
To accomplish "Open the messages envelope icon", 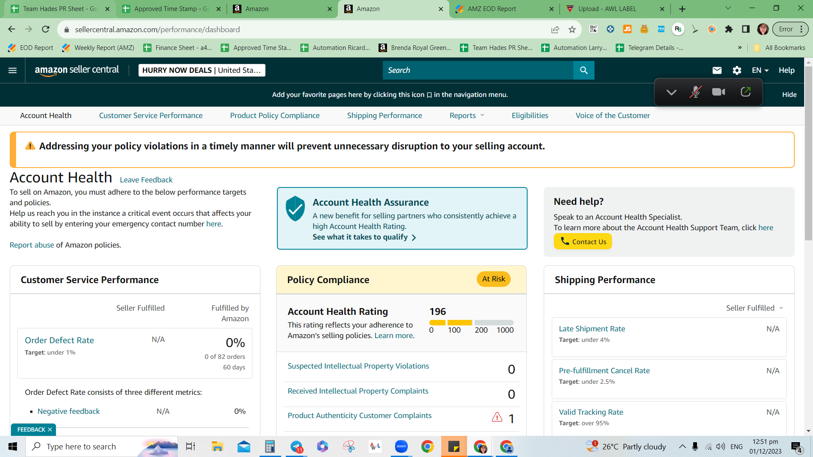I will click(717, 70).
